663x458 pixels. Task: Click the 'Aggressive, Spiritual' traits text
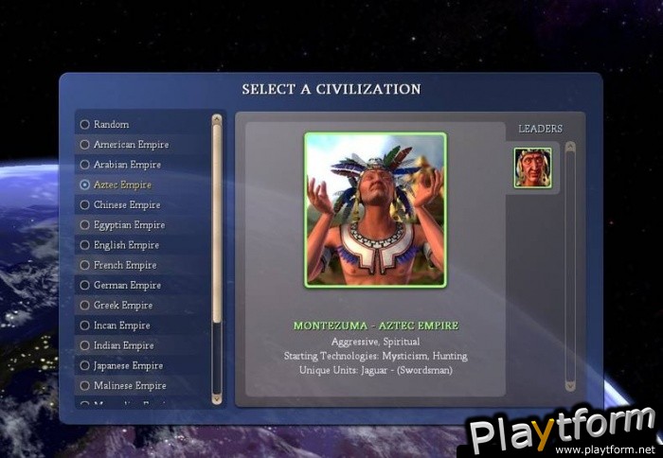375,342
